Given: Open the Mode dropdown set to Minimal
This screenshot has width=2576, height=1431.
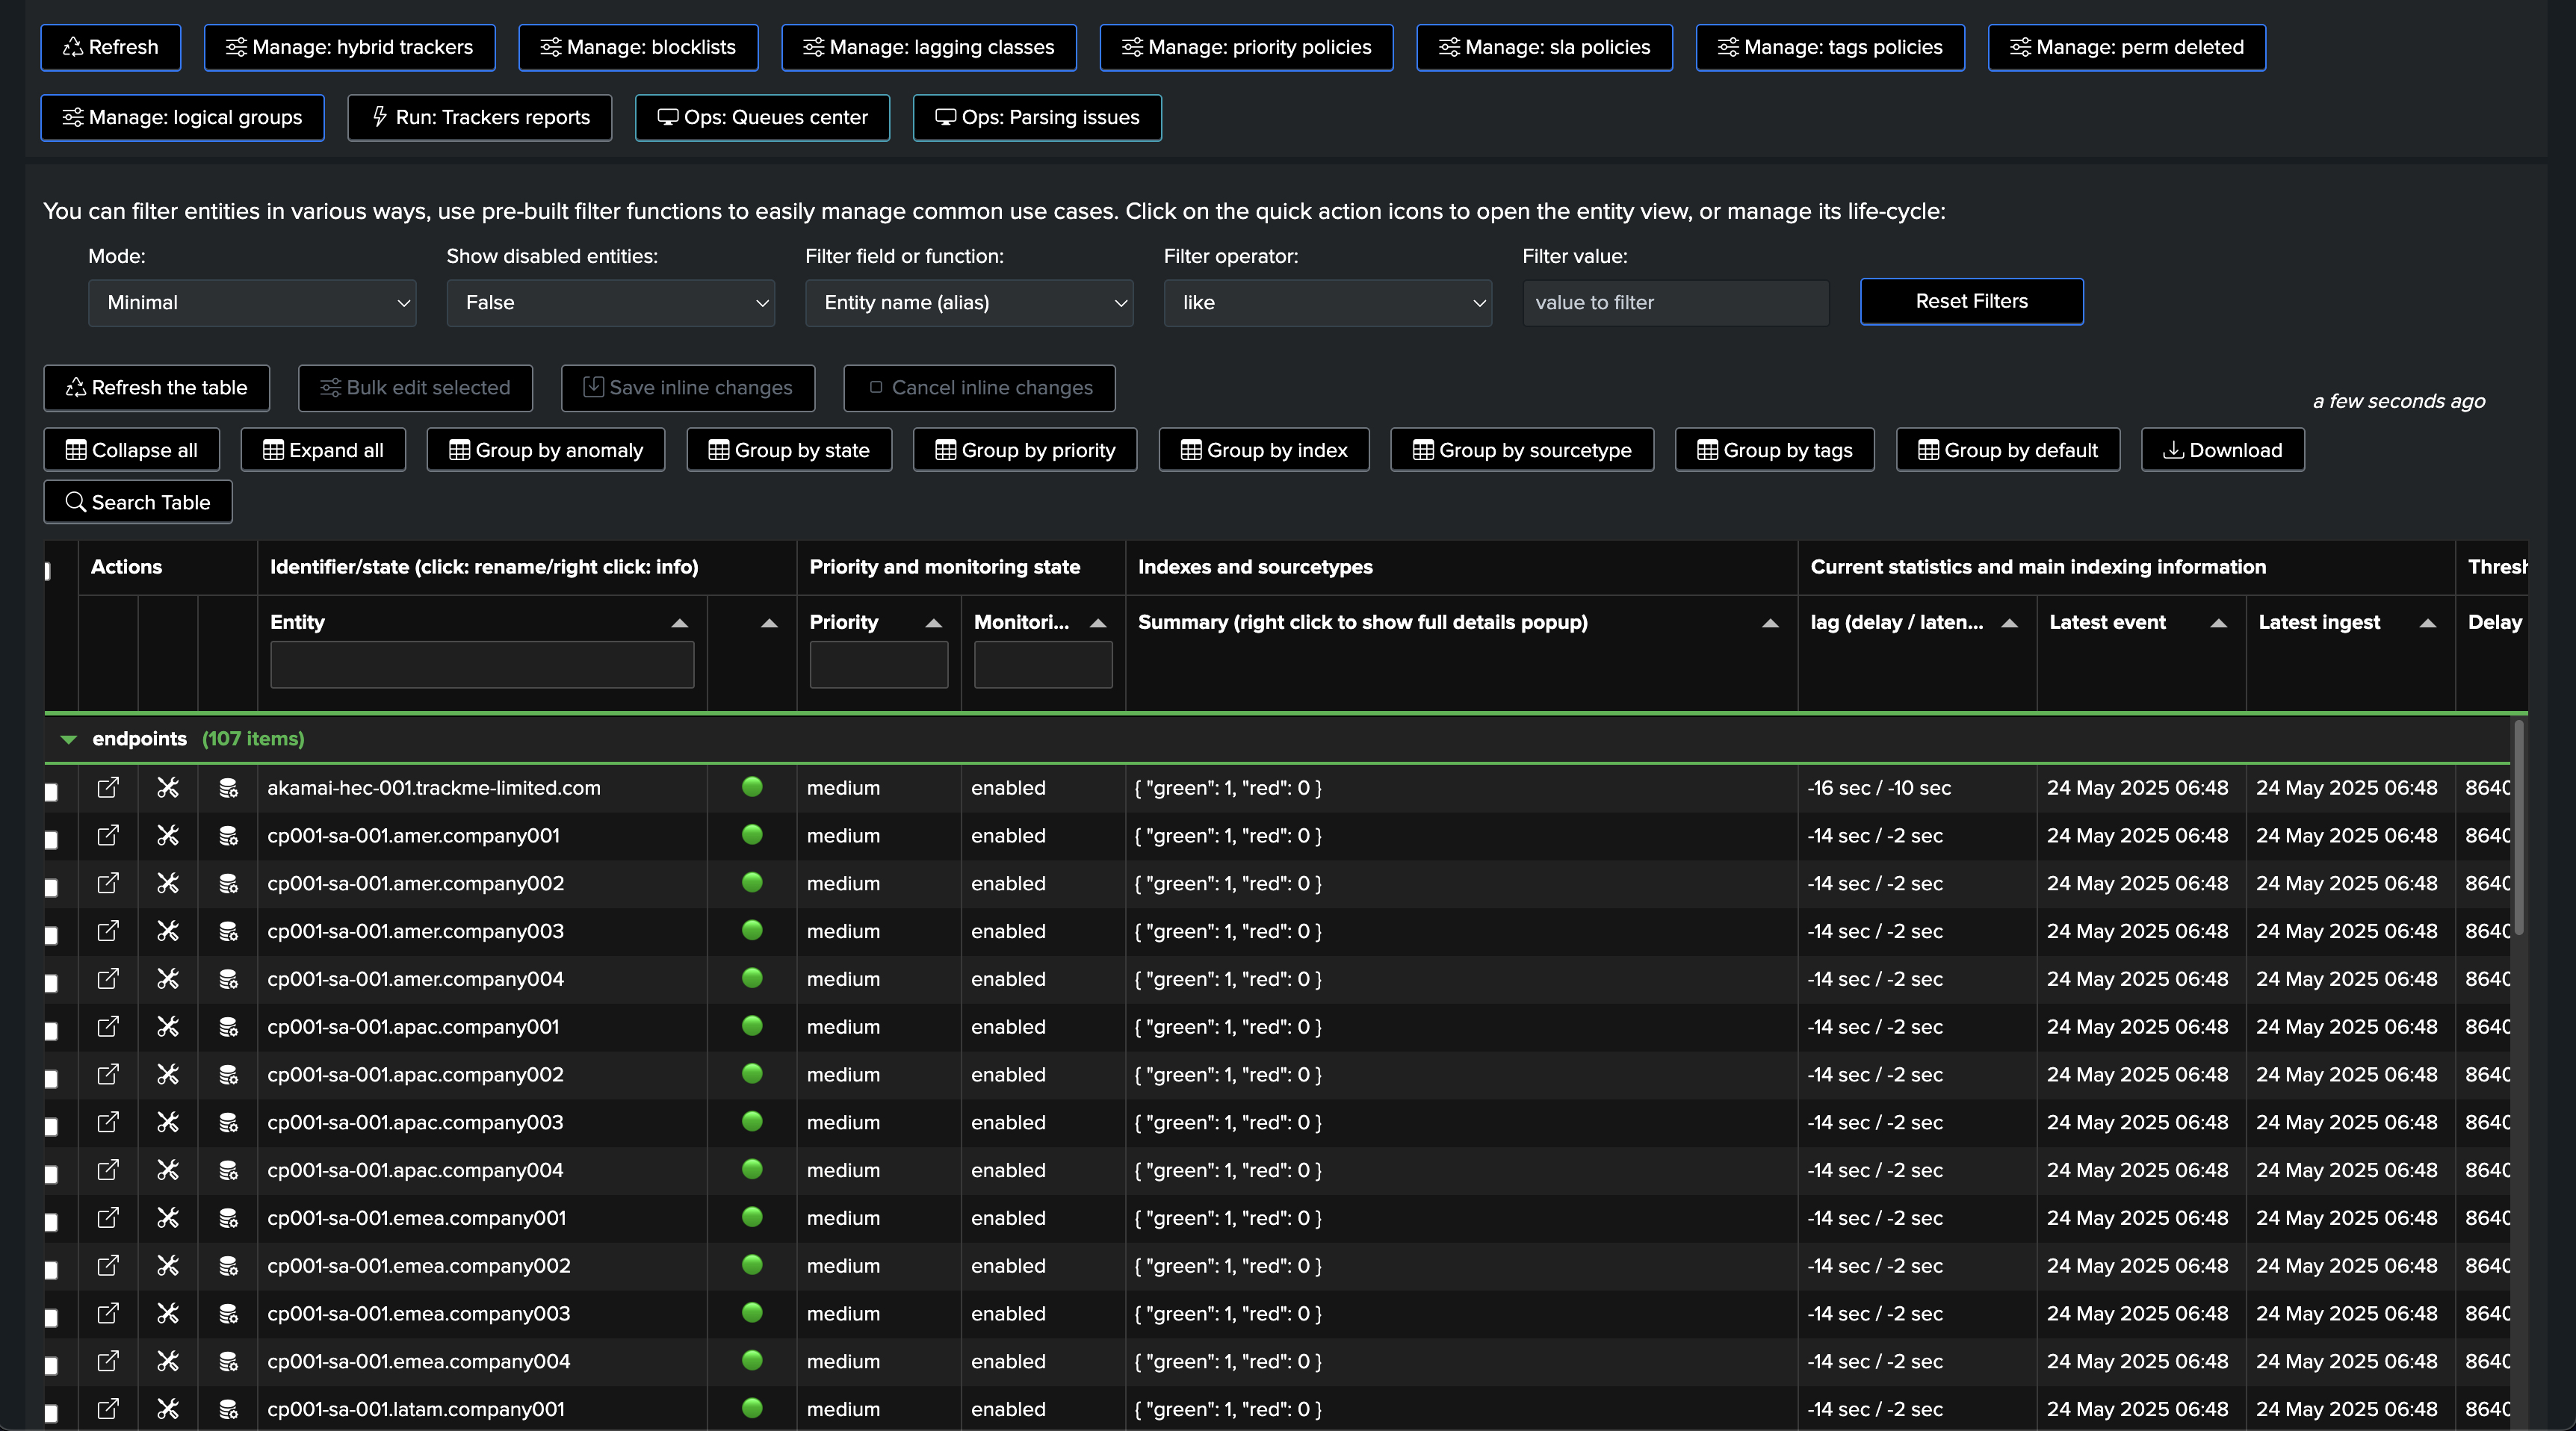Looking at the screenshot, I should point(252,303).
